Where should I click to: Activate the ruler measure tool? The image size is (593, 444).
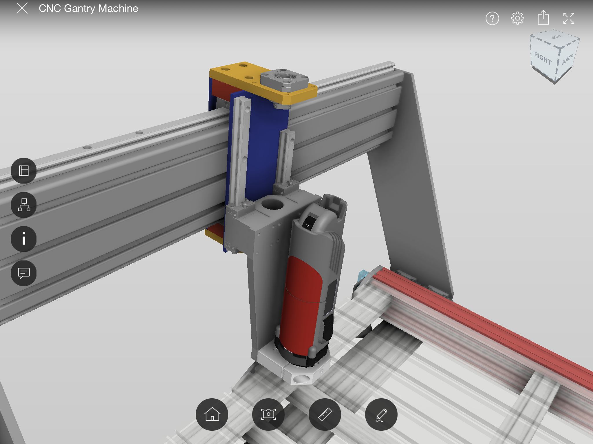pyautogui.click(x=325, y=414)
